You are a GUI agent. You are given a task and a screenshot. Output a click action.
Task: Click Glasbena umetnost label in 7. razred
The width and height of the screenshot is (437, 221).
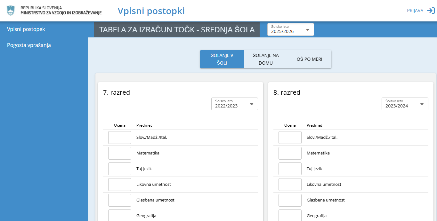pyautogui.click(x=155, y=200)
